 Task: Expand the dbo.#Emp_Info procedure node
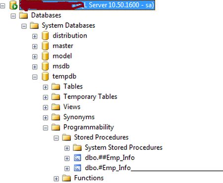[x=67, y=169]
